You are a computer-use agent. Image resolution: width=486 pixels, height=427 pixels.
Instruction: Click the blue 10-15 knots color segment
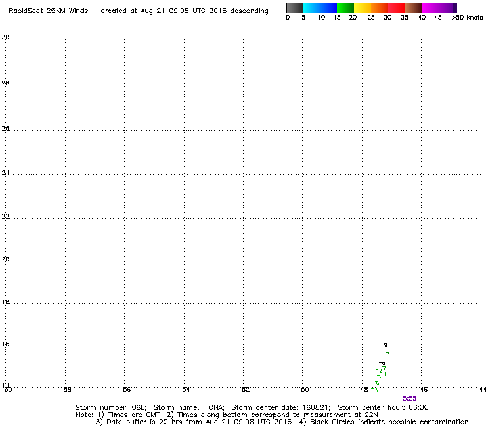coord(328,8)
